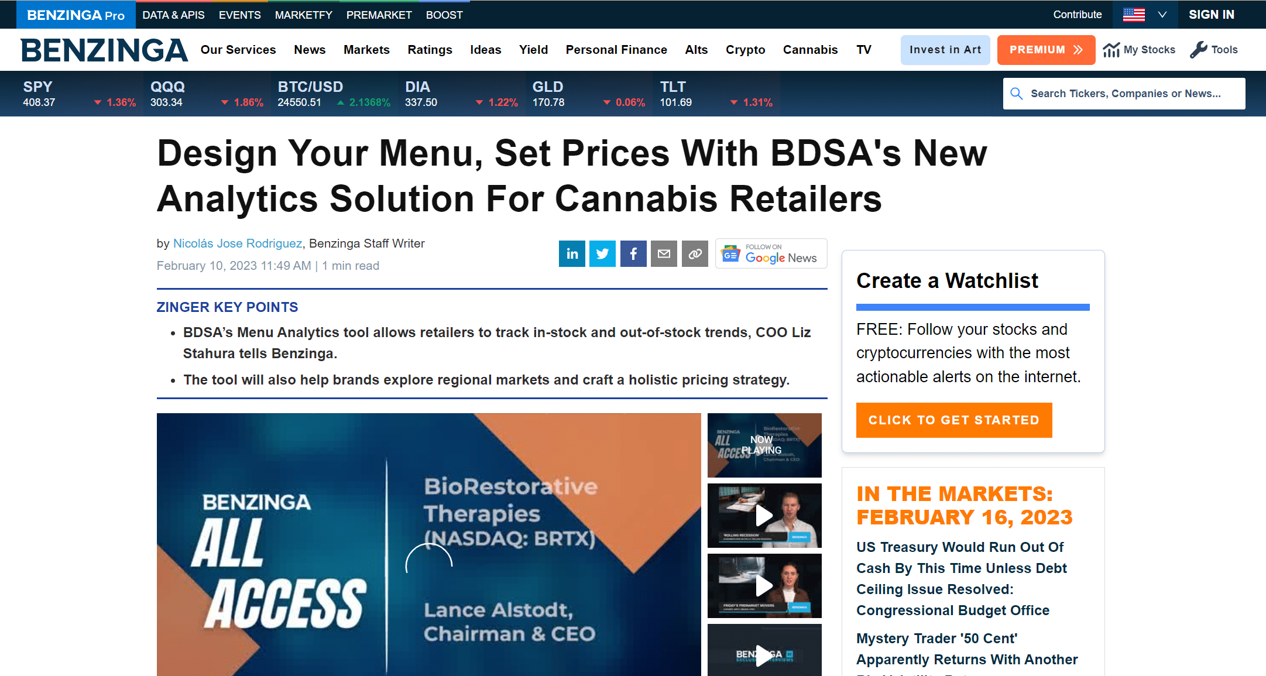Play the Friday's Premarket Movers video
Image resolution: width=1266 pixels, height=676 pixels.
pyautogui.click(x=764, y=586)
